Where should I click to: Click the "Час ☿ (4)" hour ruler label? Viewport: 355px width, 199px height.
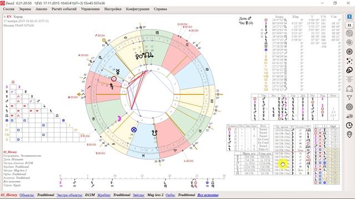(246, 23)
